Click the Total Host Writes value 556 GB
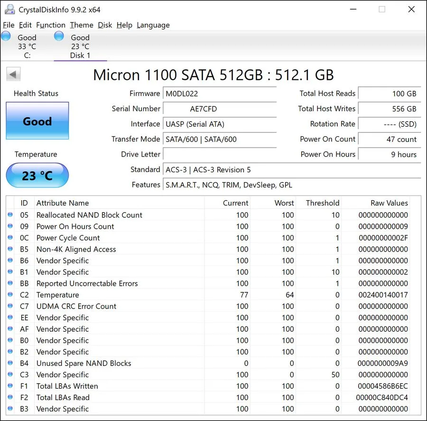 (390, 109)
